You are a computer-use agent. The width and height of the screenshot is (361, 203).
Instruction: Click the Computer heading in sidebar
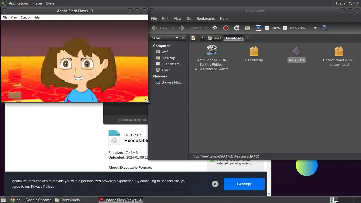click(x=161, y=46)
